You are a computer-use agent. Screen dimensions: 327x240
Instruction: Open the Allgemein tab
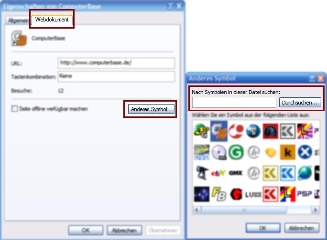18,21
